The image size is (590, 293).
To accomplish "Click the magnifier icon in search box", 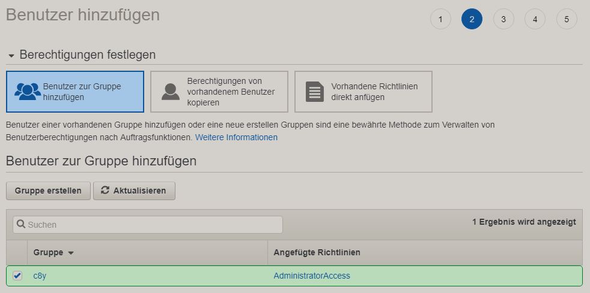I will point(21,225).
